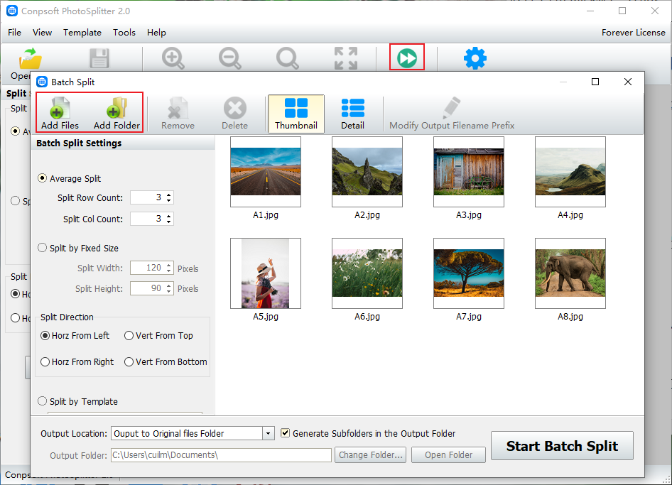Image resolution: width=672 pixels, height=485 pixels.
Task: Open the View menu
Action: tap(43, 33)
